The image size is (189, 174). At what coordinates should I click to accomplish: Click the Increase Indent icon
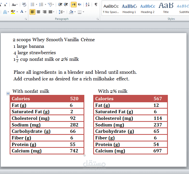coord(66,5)
